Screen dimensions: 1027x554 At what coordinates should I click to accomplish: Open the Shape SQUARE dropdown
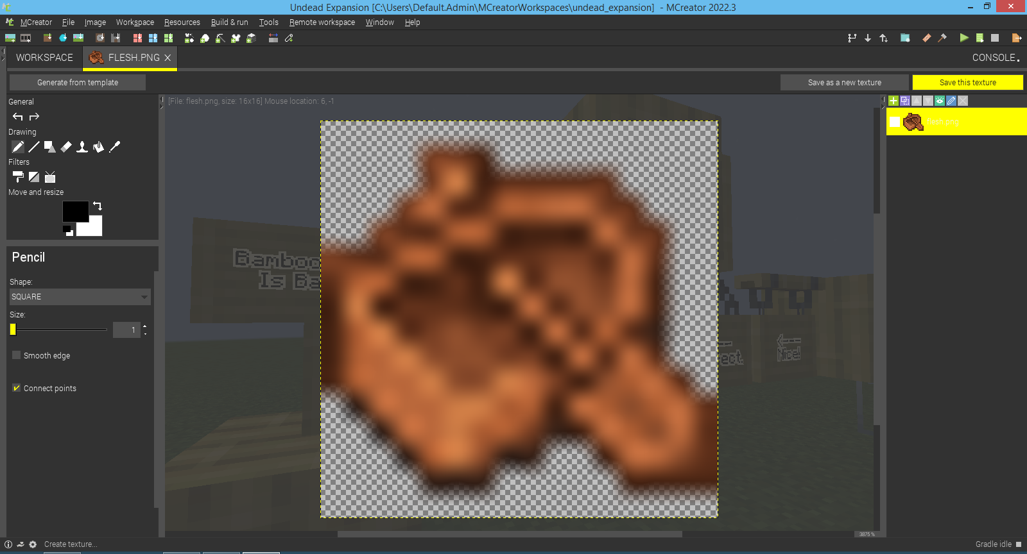[x=80, y=297]
